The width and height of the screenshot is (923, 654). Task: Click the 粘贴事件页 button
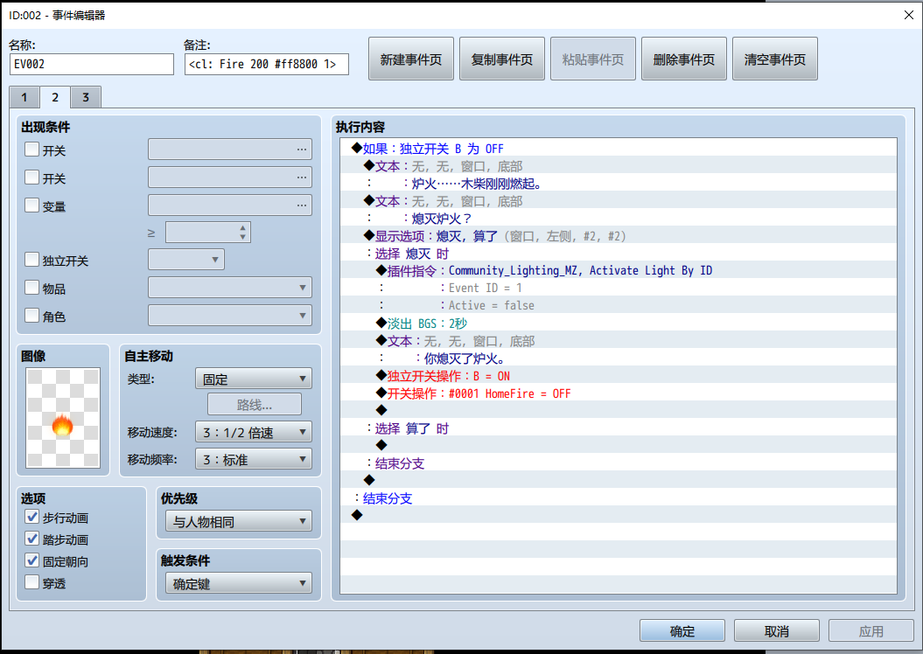click(x=593, y=59)
